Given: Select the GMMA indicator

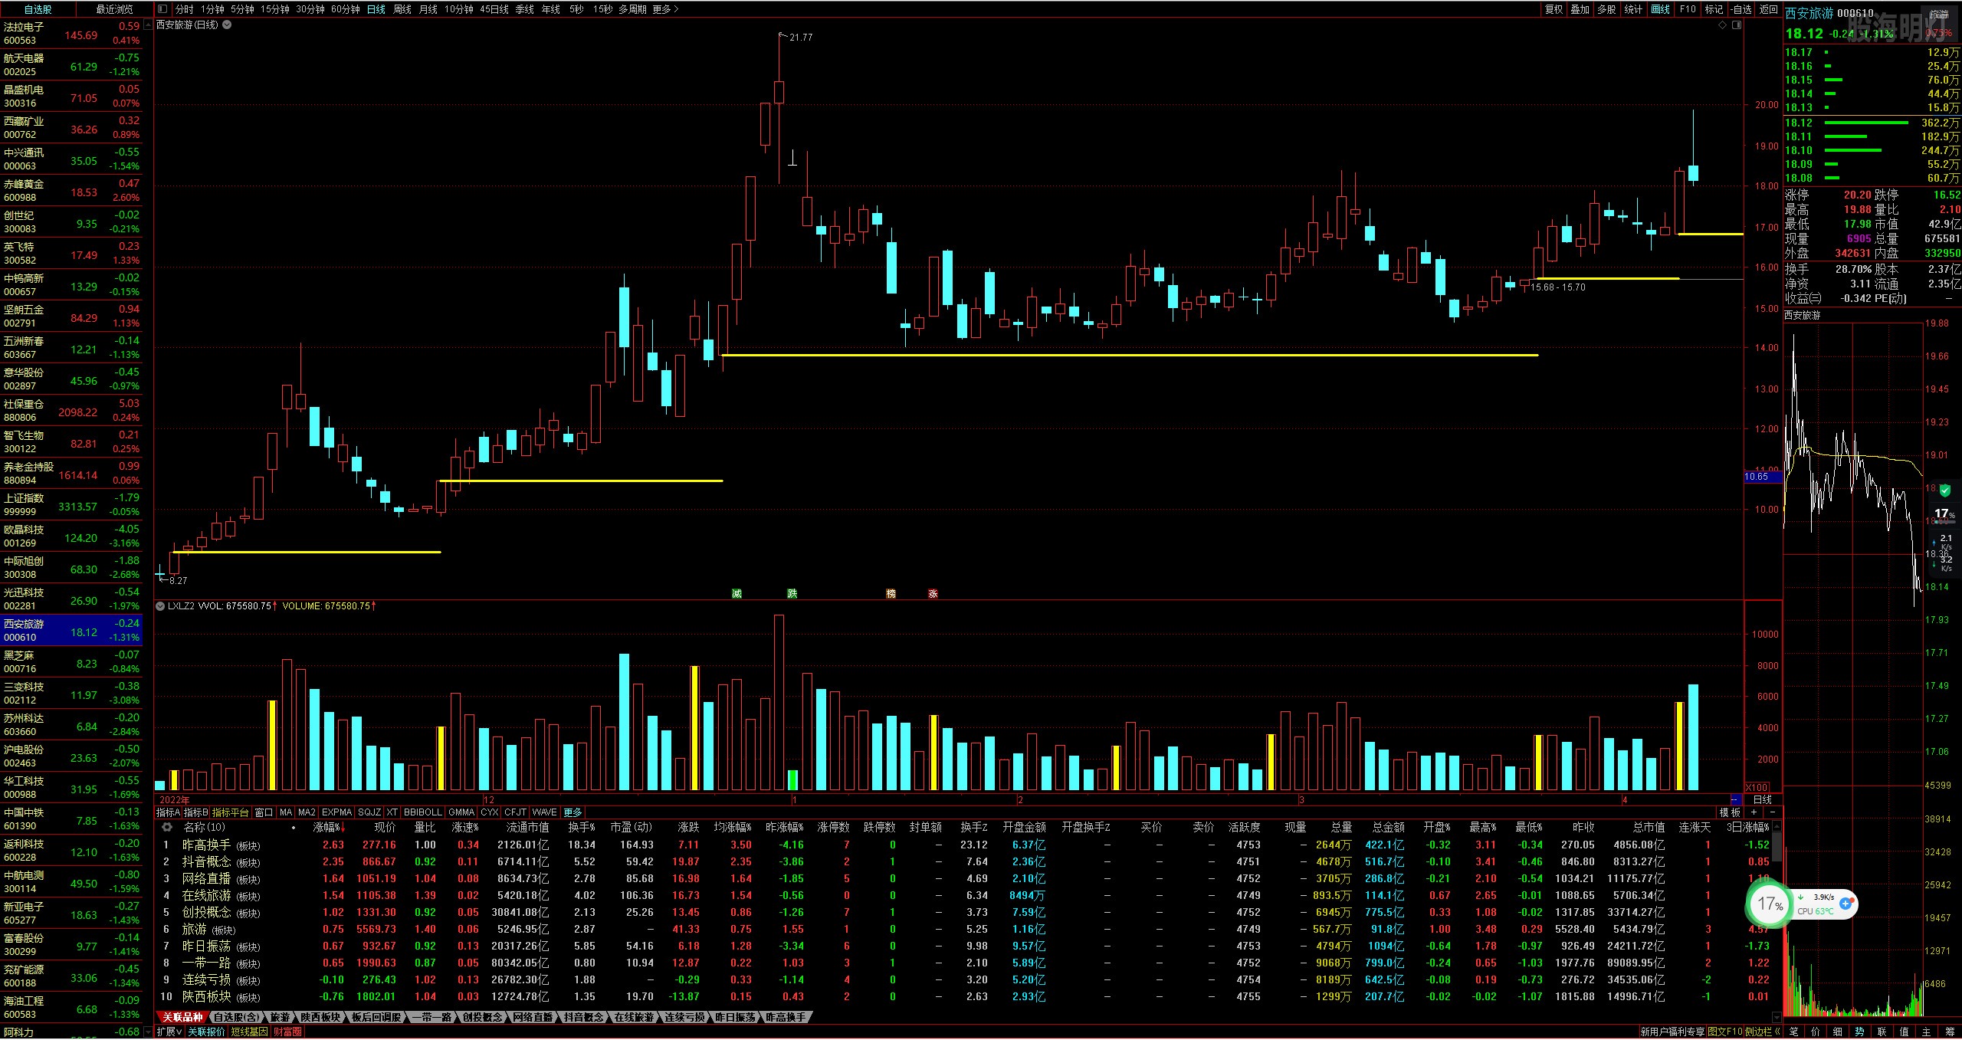Looking at the screenshot, I should pos(461,812).
